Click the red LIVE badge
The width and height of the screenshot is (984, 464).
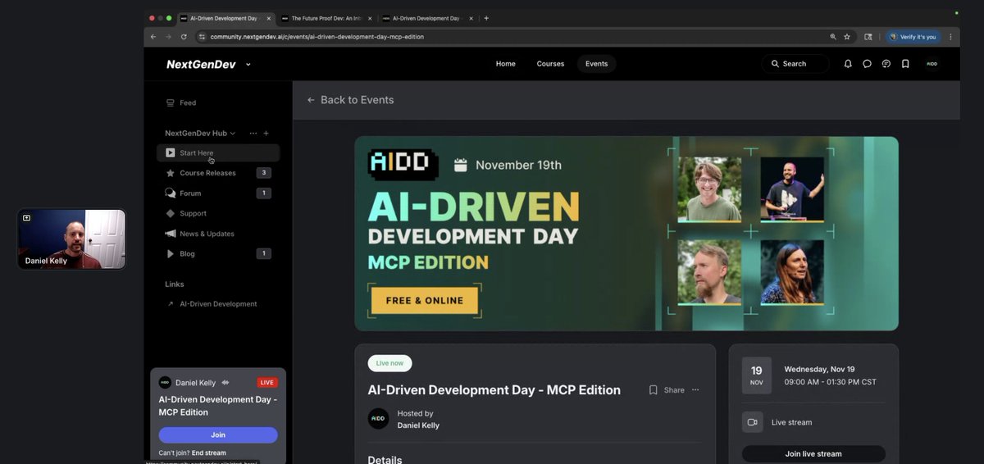click(x=266, y=383)
